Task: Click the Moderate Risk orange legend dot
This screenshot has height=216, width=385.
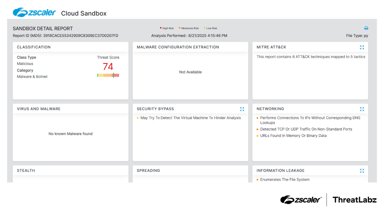Action: click(x=180, y=28)
